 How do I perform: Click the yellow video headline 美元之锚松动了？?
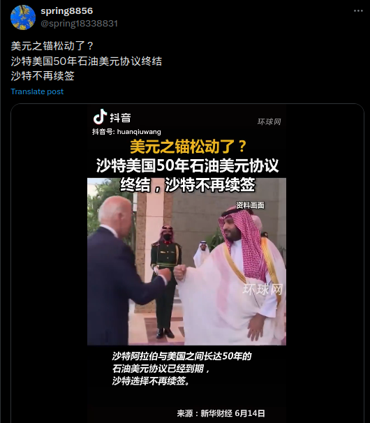point(188,147)
